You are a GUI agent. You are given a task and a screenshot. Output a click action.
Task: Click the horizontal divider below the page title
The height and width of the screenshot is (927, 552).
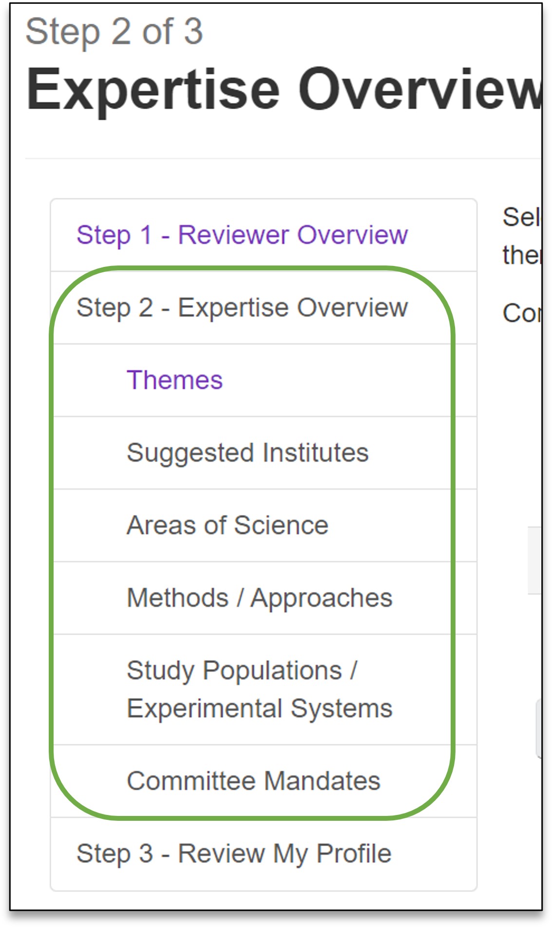point(283,158)
